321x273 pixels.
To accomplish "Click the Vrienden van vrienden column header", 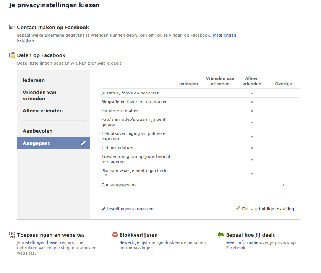I will pyautogui.click(x=220, y=81).
